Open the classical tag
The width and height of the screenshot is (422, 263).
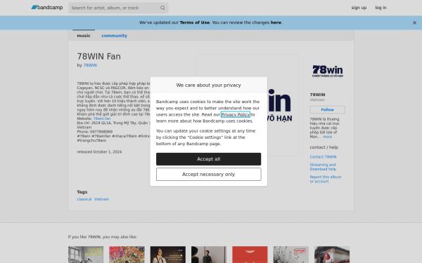84,199
